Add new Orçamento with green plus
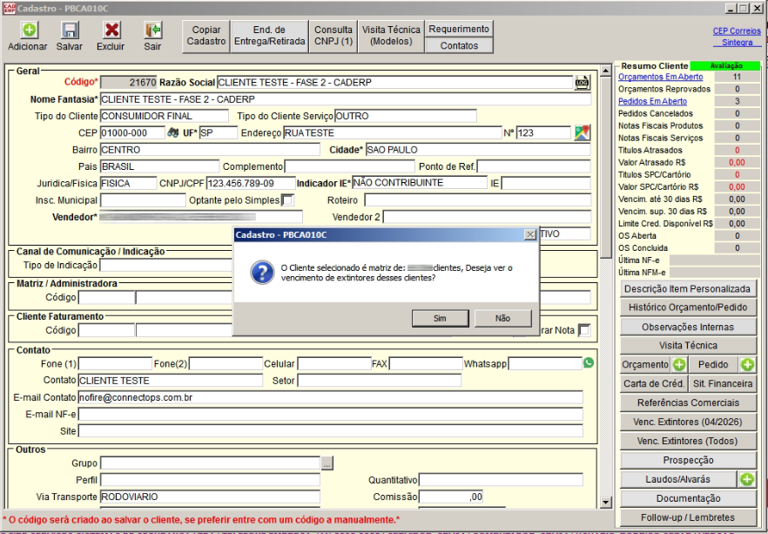Image resolution: width=768 pixels, height=534 pixels. coord(679,364)
